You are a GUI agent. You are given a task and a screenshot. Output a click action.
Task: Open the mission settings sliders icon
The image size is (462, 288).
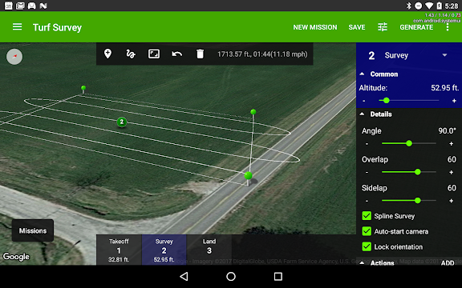point(383,27)
